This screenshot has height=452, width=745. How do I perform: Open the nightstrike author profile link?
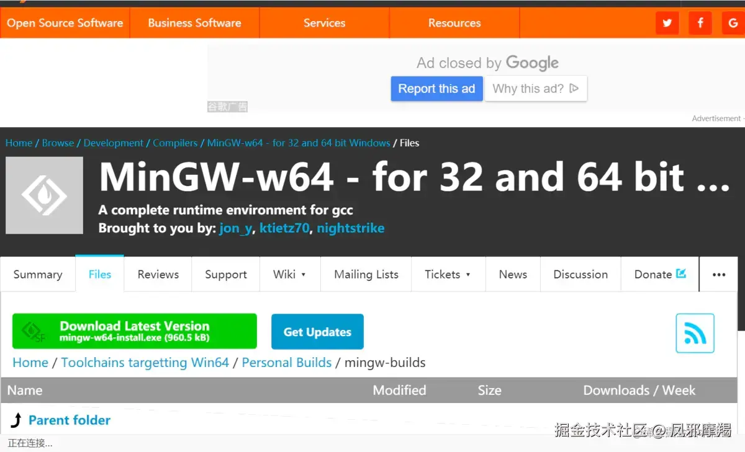[x=351, y=228]
